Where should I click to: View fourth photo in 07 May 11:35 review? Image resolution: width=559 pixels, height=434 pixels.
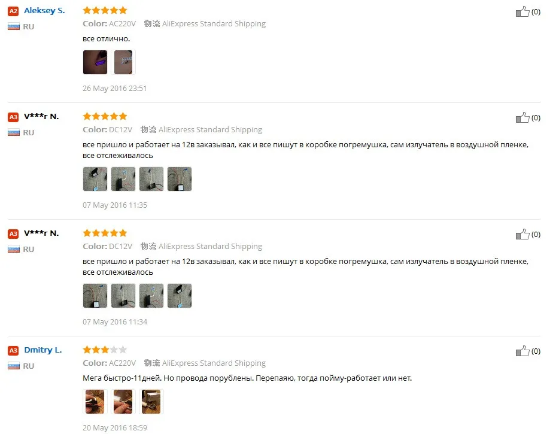[180, 178]
